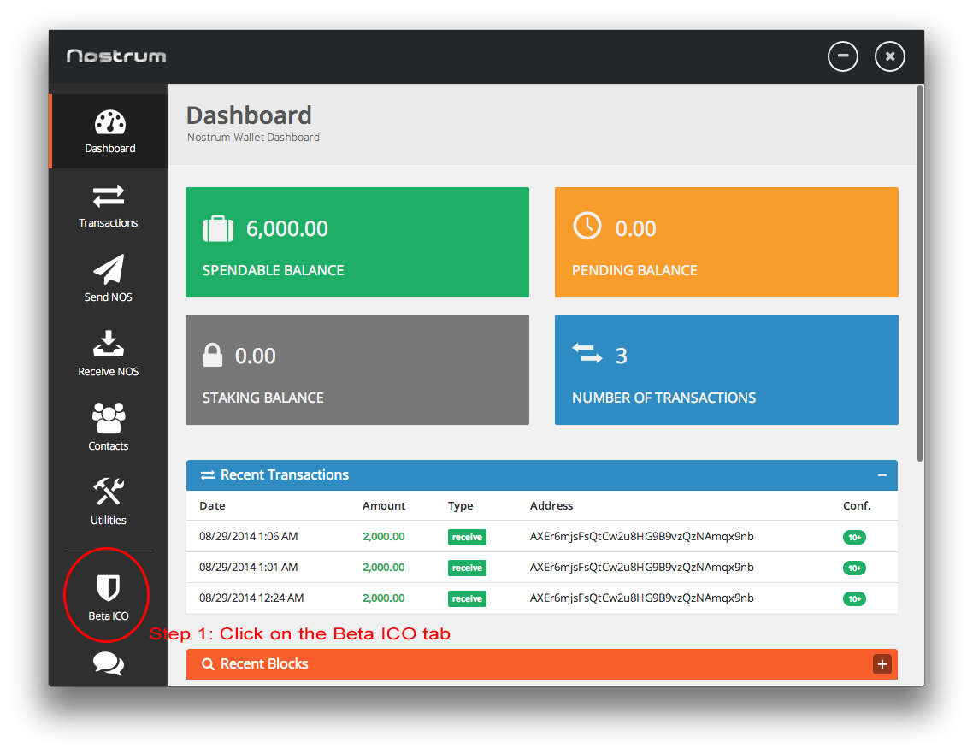
Task: Minimize the Nostrum wallet window
Action: point(843,56)
